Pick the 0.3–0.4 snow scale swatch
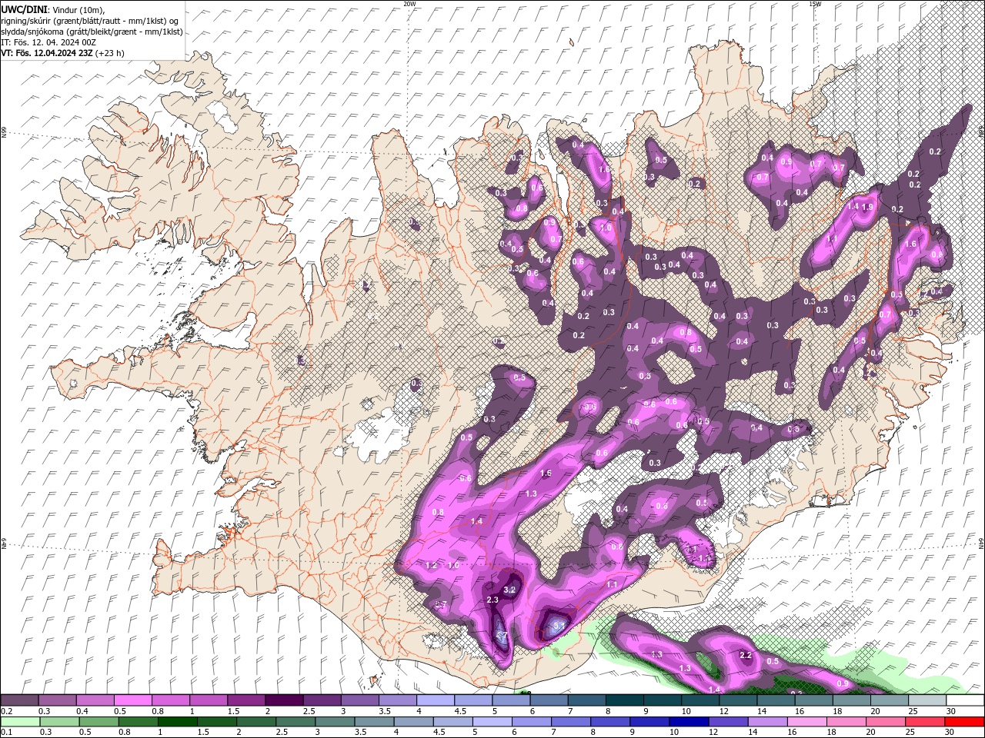Image resolution: width=985 pixels, height=738 pixels. [57, 700]
